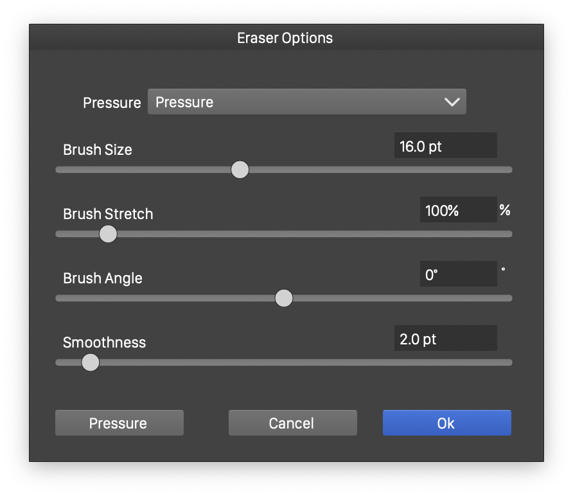Click the Brush Size label

tap(98, 150)
